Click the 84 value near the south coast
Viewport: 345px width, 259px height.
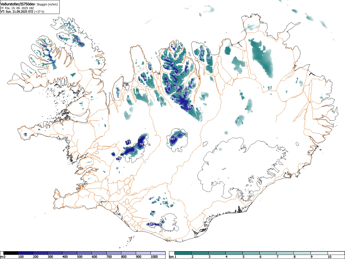tap(151, 224)
